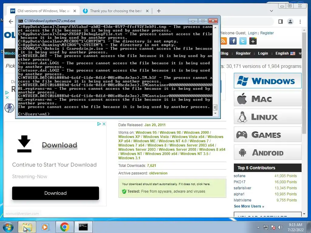Open Blog in site navigation bar

[224, 53]
